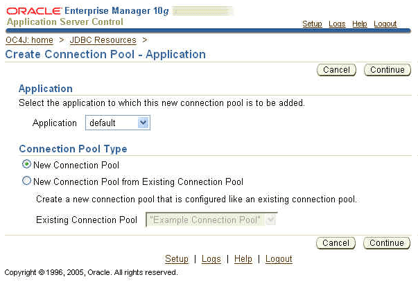The image size is (418, 284).
Task: Select the New Connection Pool radio button
Action: tap(26, 164)
